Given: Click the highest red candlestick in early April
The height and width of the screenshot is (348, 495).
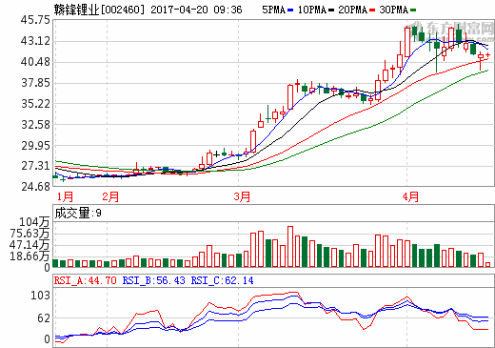Looking at the screenshot, I should (407, 42).
